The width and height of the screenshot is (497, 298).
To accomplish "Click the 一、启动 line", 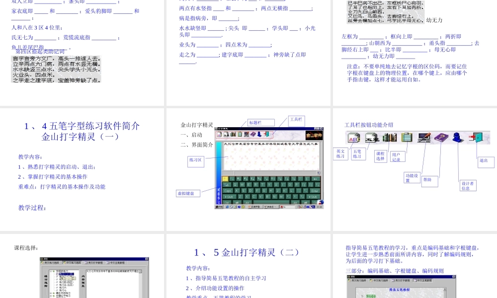I will click(191, 135).
